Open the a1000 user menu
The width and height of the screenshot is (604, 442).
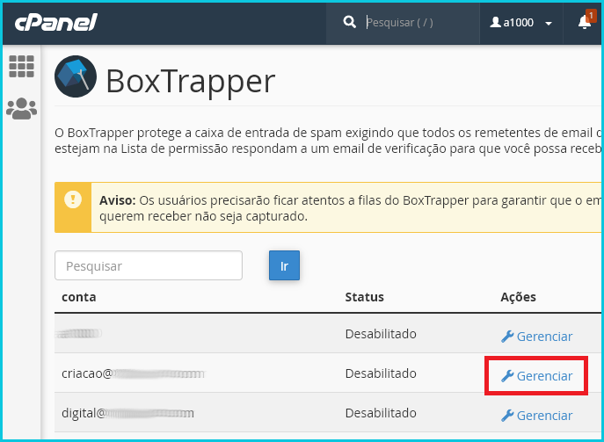click(521, 23)
